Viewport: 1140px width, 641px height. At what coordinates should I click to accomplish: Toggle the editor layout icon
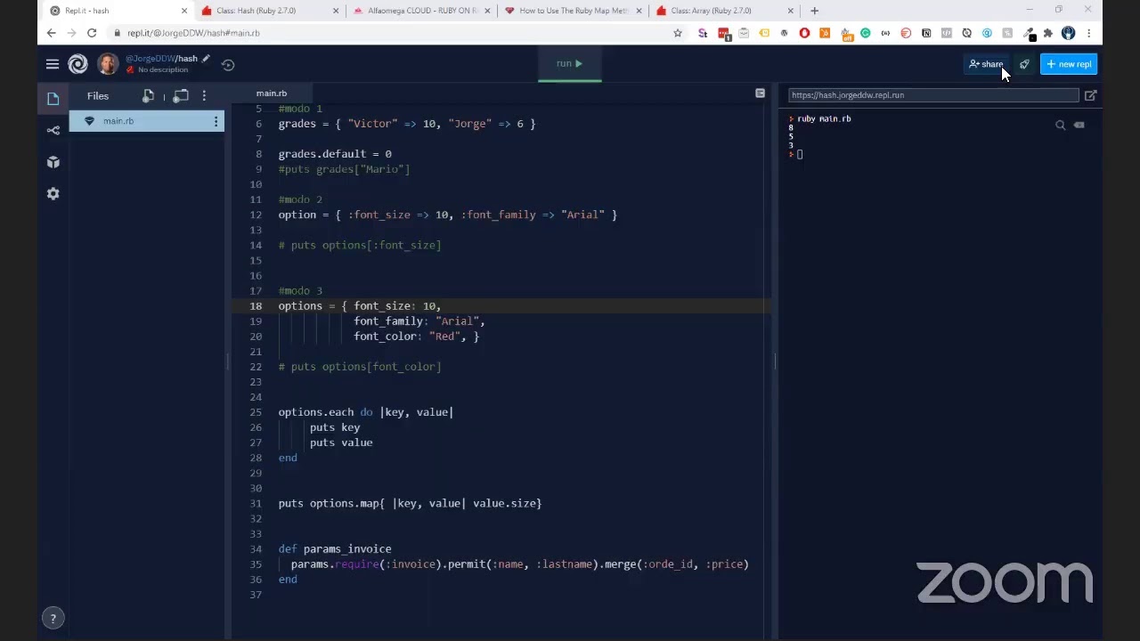760,93
